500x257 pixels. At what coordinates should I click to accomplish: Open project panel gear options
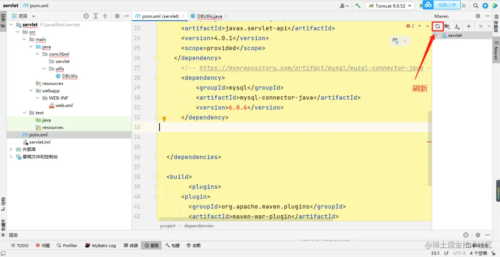tap(117, 16)
